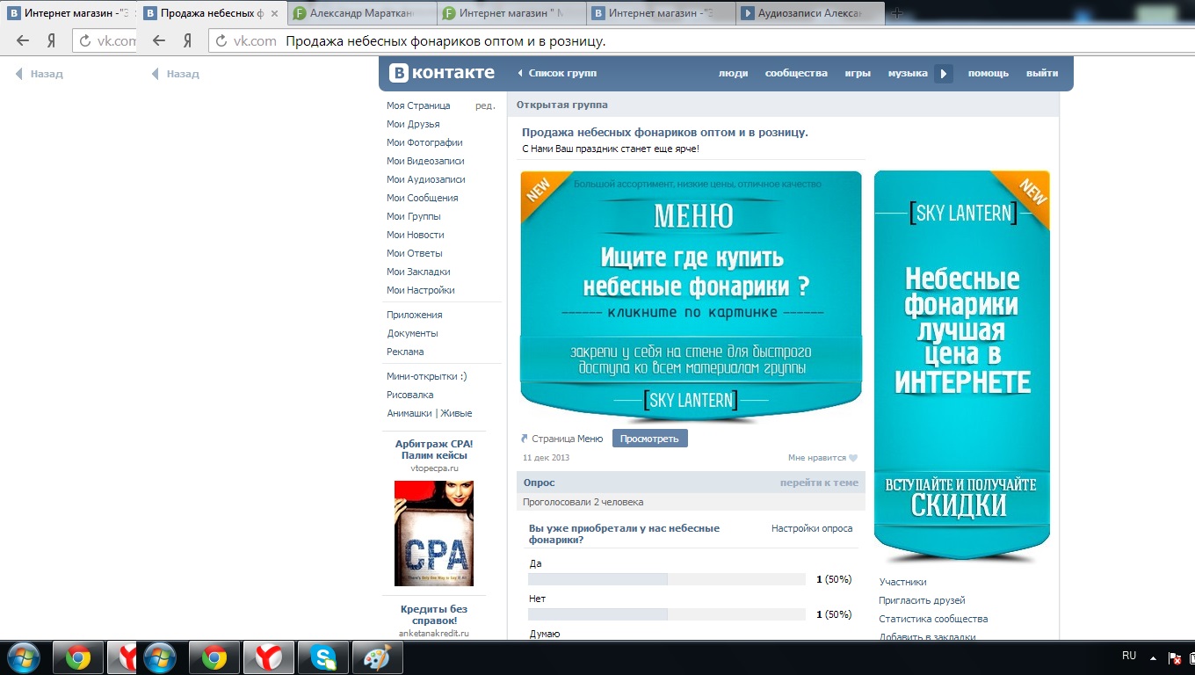Viewport: 1195px width, 675px height.
Task: Open the Страница Меню link
Action: pyautogui.click(x=568, y=439)
